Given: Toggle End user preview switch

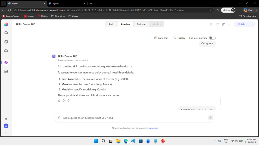Looking at the screenshot, I should pyautogui.click(x=212, y=38).
